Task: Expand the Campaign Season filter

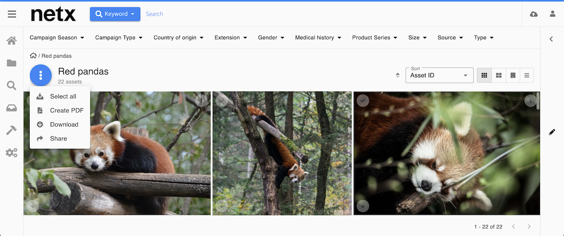Action: pos(57,37)
